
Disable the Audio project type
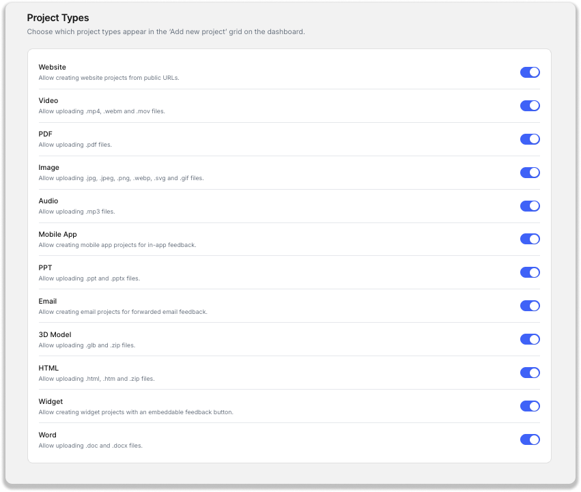(530, 205)
